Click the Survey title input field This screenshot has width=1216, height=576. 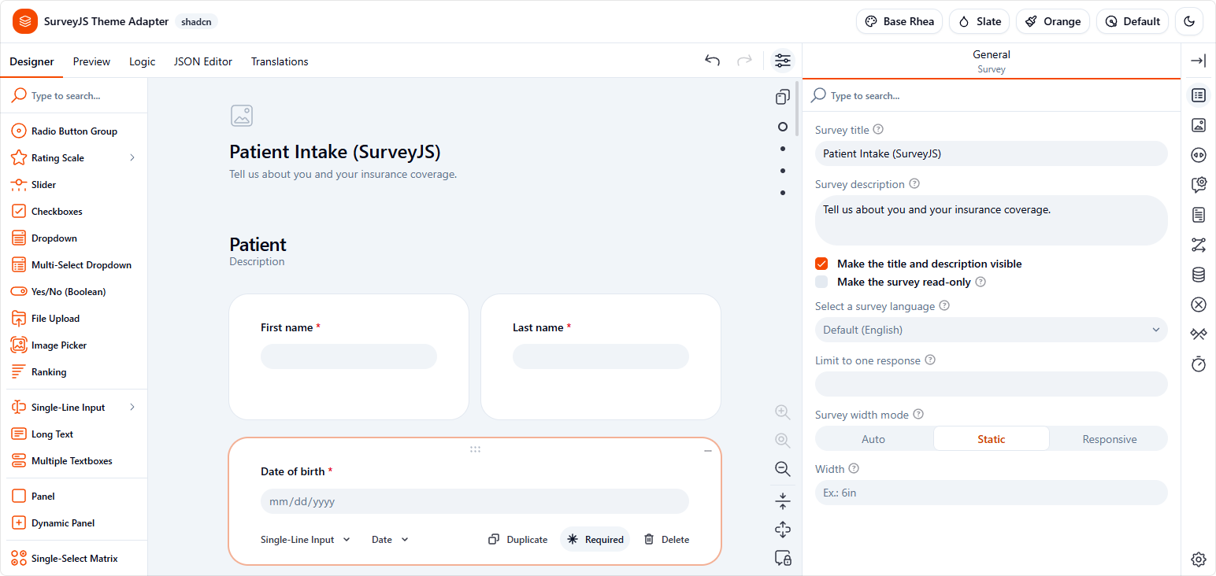click(x=991, y=153)
